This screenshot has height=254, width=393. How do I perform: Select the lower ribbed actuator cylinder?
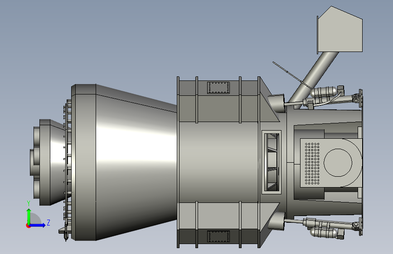(x=324, y=233)
